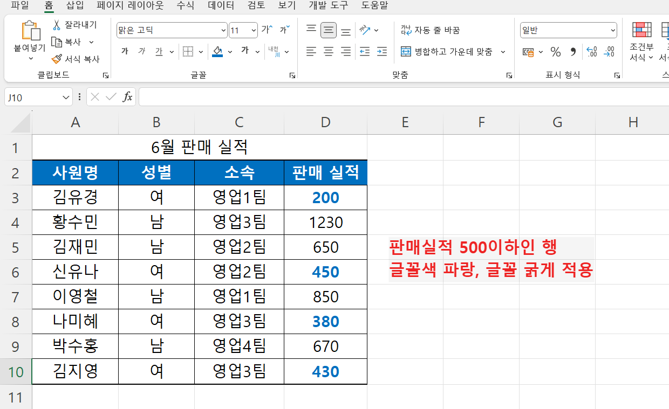669x409 pixels.
Task: Click the comma style icon
Action: (574, 52)
